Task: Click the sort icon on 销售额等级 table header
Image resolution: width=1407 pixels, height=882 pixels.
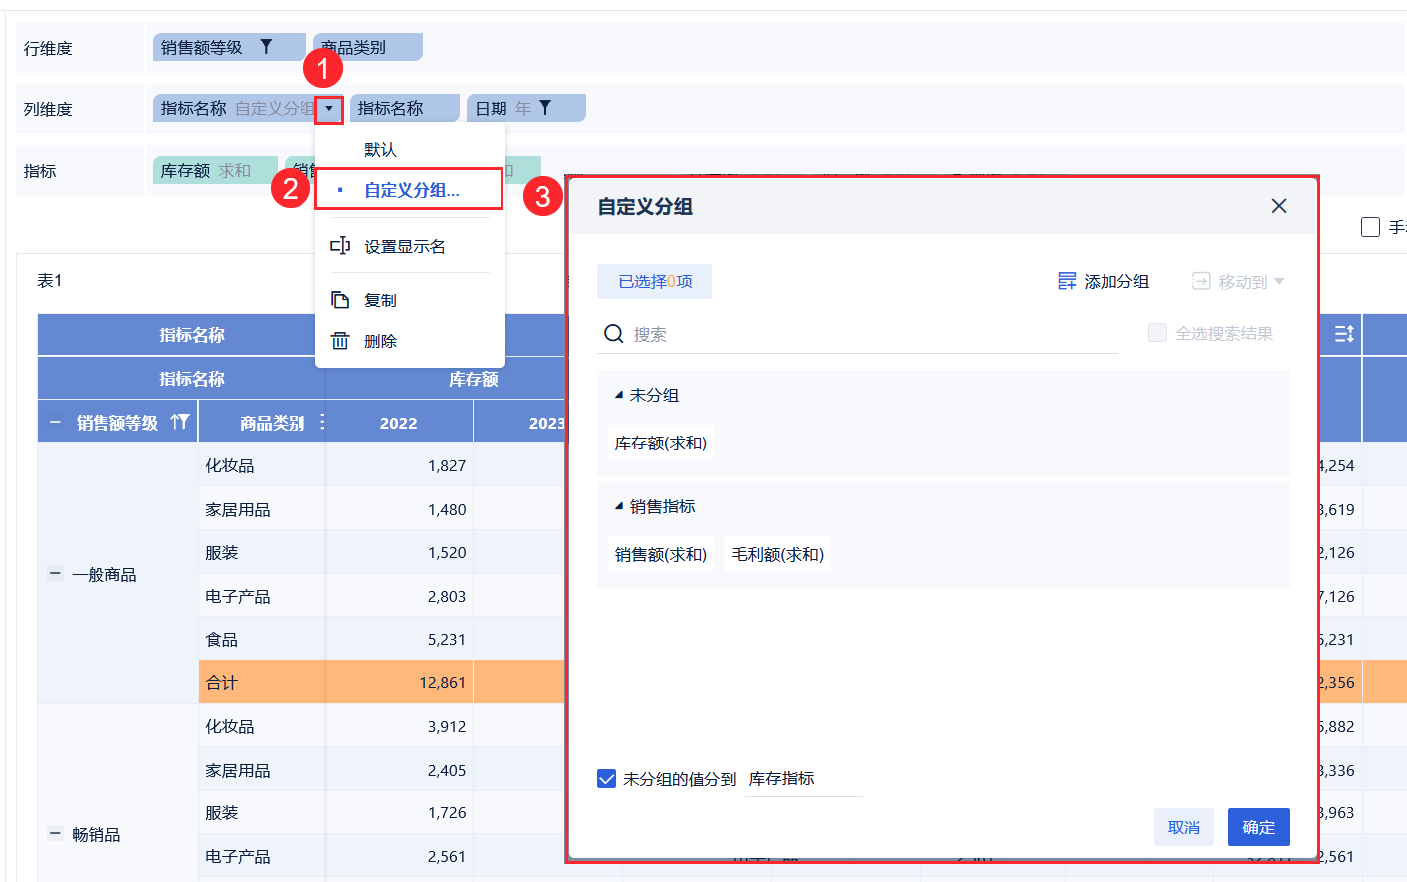Action: click(180, 422)
